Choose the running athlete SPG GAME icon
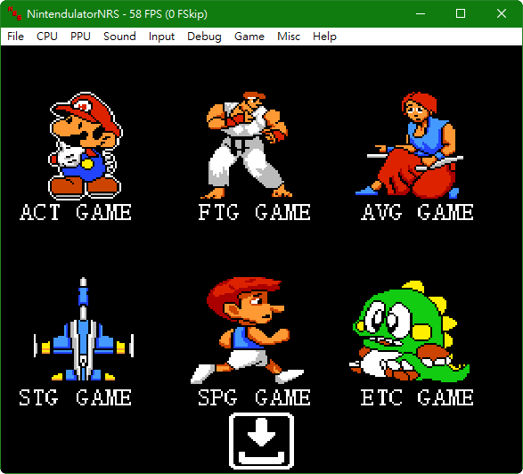523x474 pixels. 247,331
